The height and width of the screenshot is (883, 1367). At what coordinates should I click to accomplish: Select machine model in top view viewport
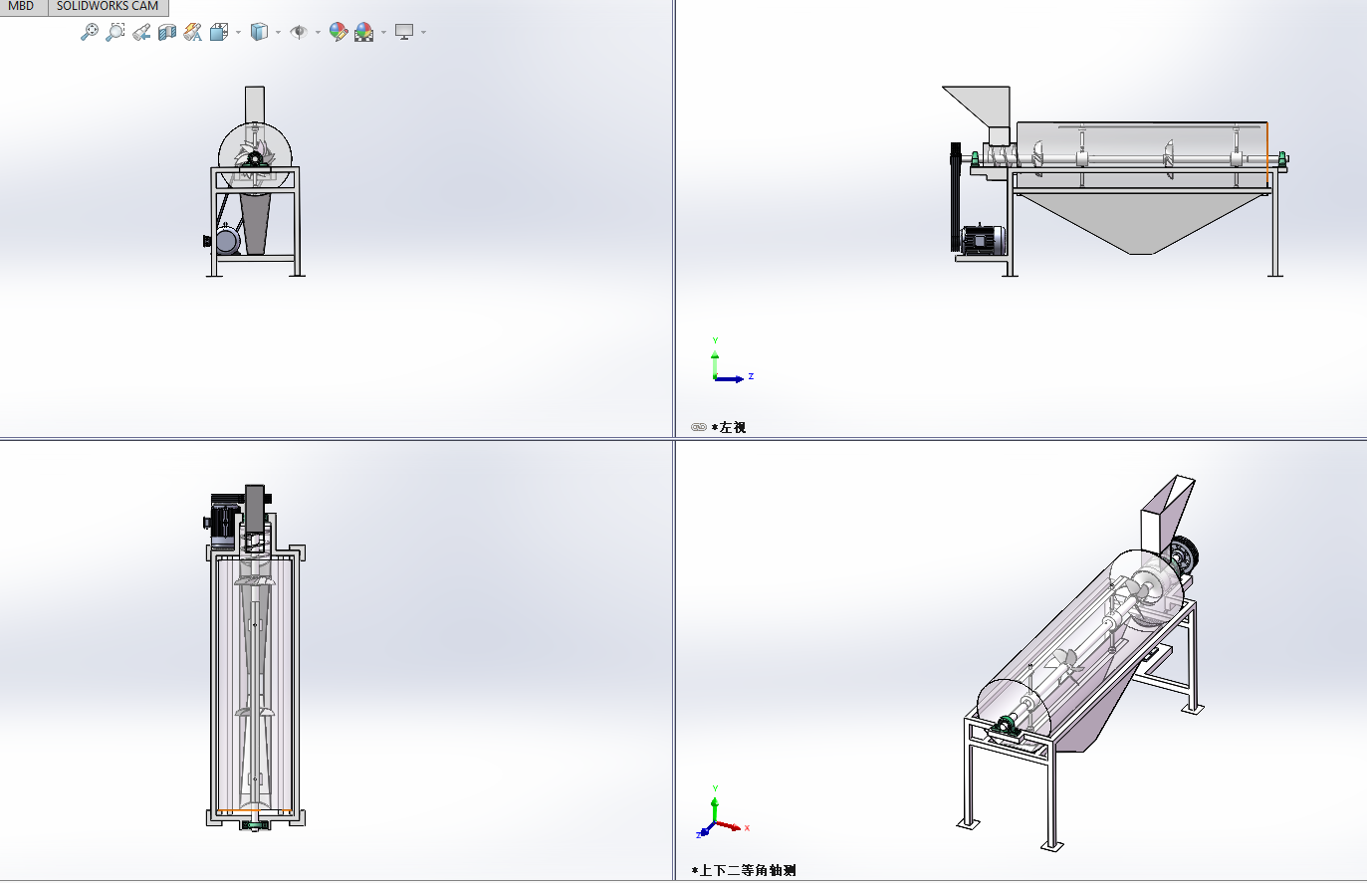(x=256, y=658)
